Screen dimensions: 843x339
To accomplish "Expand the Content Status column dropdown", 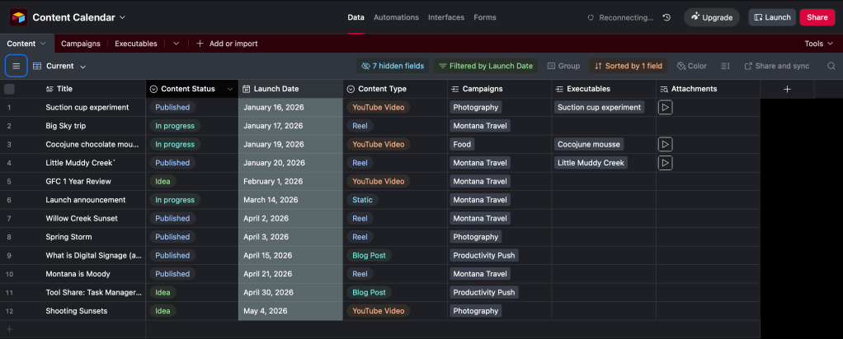I will [x=229, y=89].
